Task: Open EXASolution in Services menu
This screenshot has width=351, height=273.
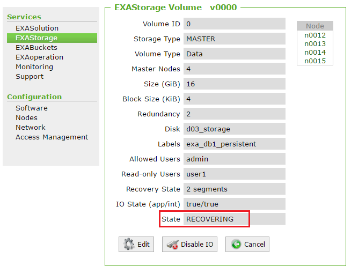Action: (x=37, y=28)
